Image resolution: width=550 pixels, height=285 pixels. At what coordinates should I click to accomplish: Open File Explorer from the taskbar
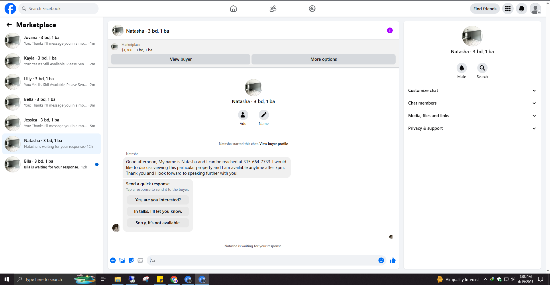pos(117,279)
